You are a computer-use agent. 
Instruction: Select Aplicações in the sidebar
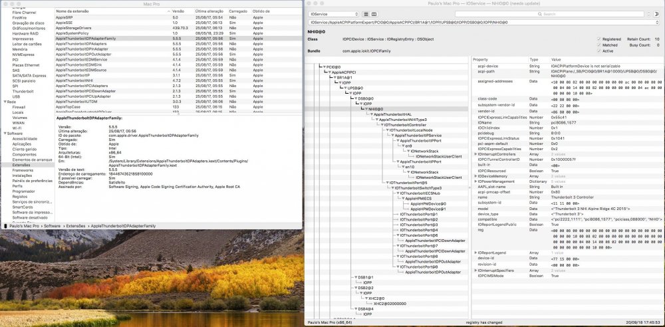click(22, 144)
